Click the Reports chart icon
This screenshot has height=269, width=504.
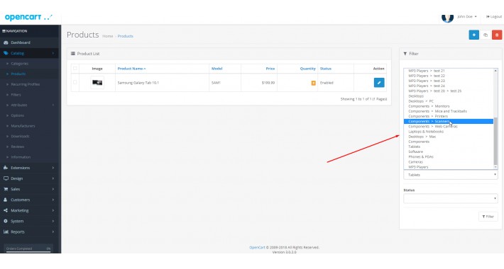tap(6, 231)
